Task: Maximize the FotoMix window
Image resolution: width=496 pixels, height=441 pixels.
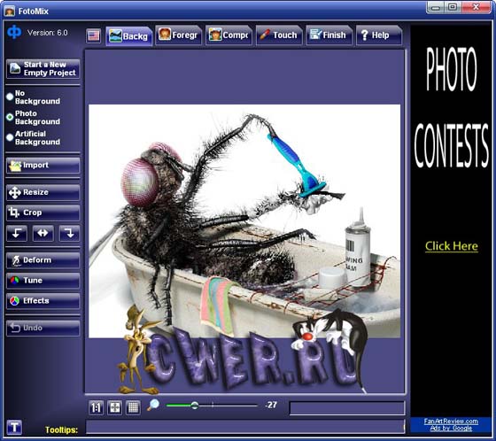Action: pyautogui.click(x=453, y=8)
